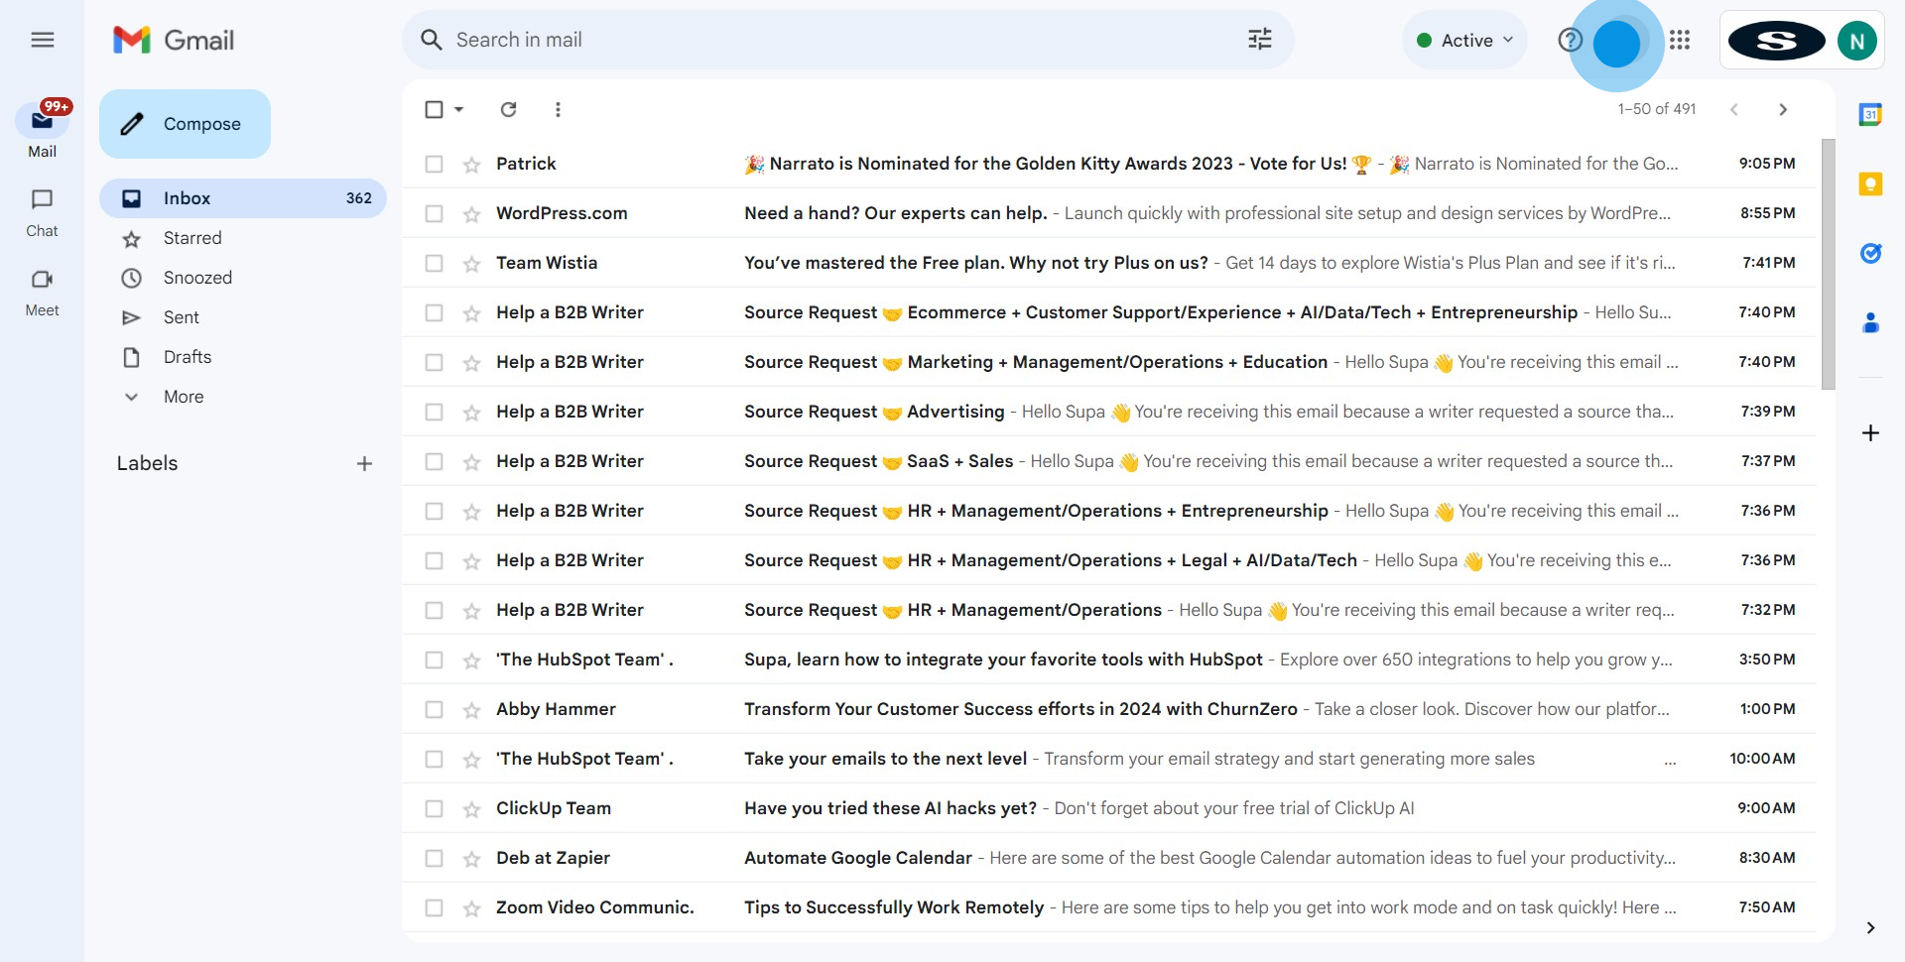
Task: Check the Source Request SaaS + Sales email
Action: point(434,461)
